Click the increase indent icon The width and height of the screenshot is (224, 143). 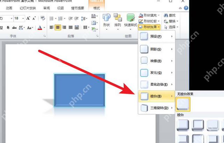coord(77,18)
